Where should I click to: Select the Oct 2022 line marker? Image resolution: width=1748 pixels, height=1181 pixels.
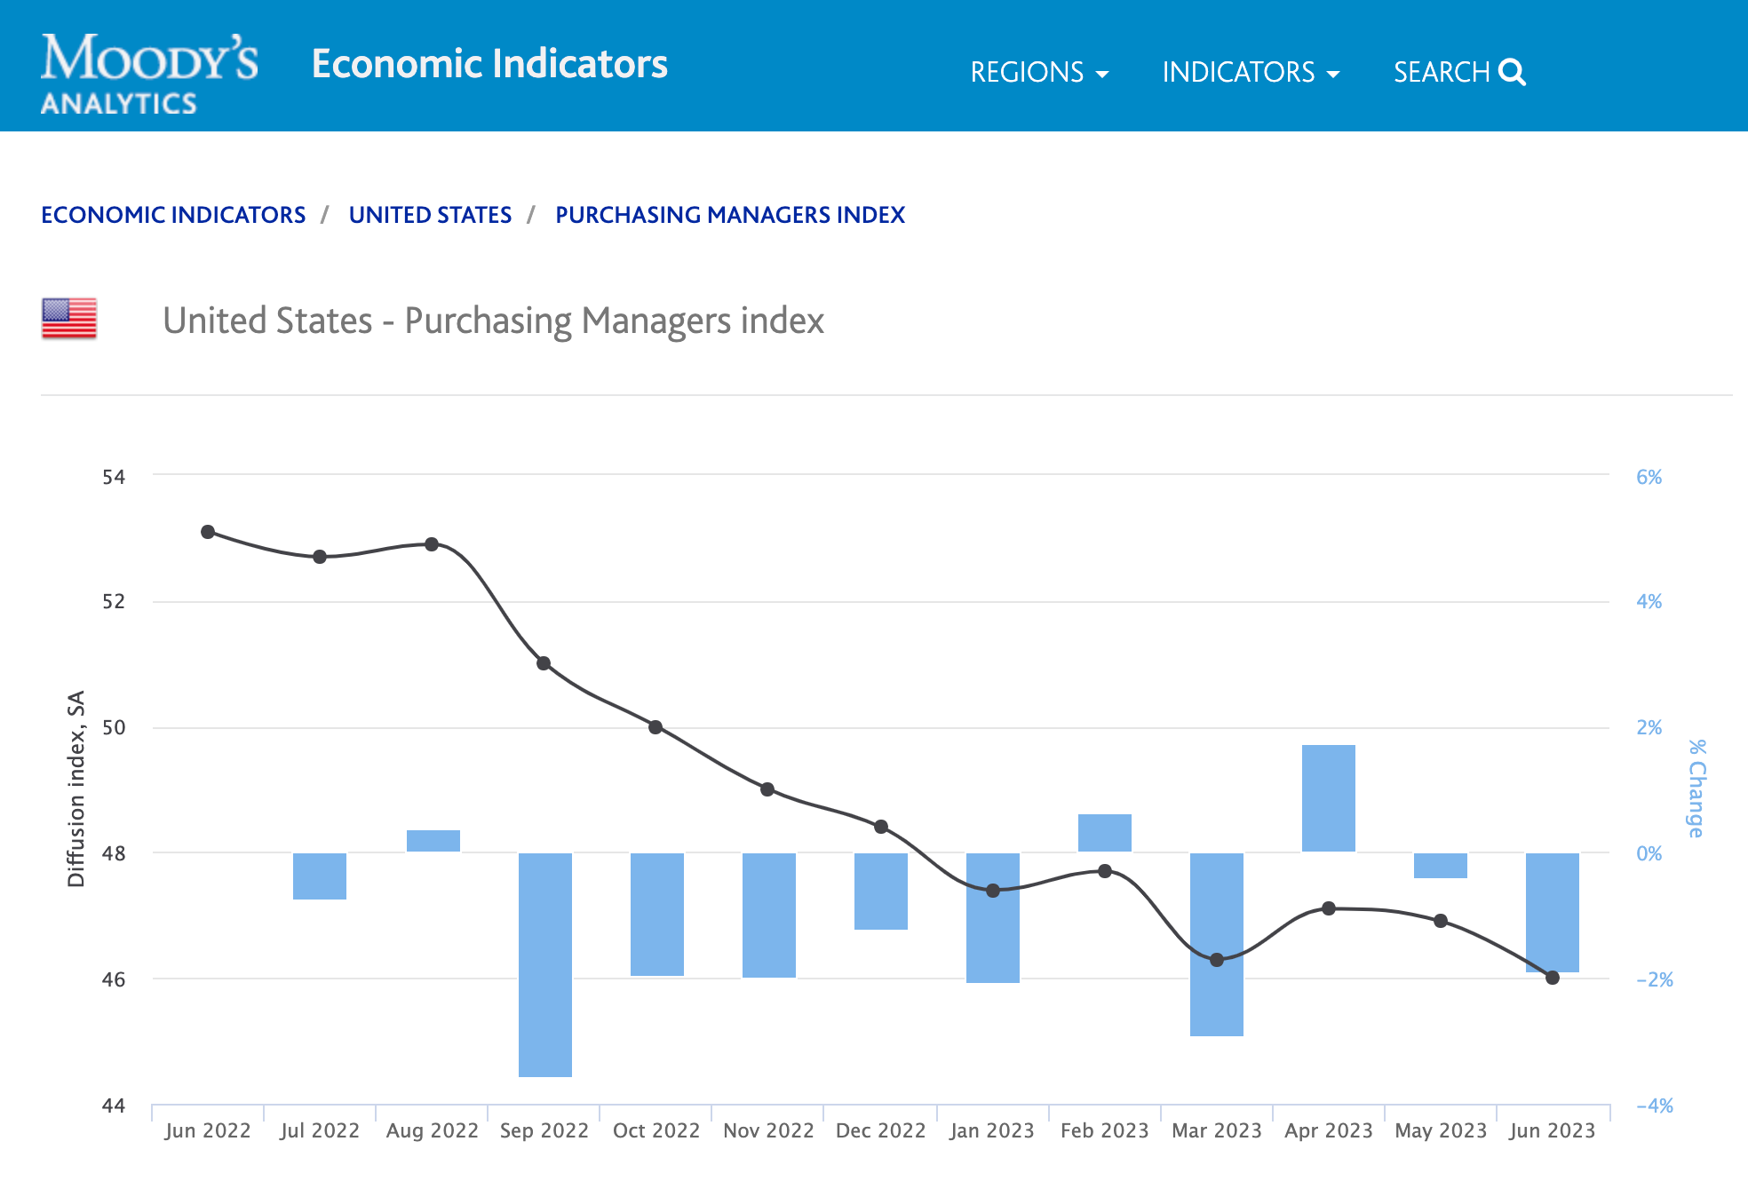[x=655, y=727]
